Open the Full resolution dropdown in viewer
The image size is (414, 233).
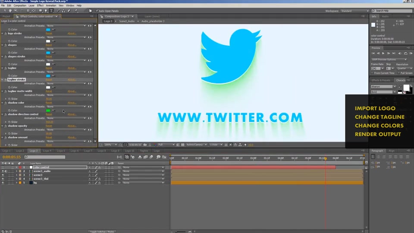point(166,145)
